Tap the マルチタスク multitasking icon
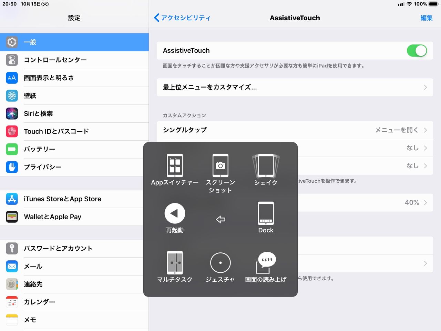This screenshot has height=331, width=441. (x=175, y=263)
